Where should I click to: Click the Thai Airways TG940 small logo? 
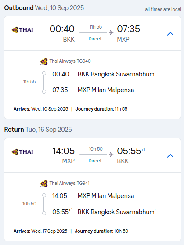(44, 61)
